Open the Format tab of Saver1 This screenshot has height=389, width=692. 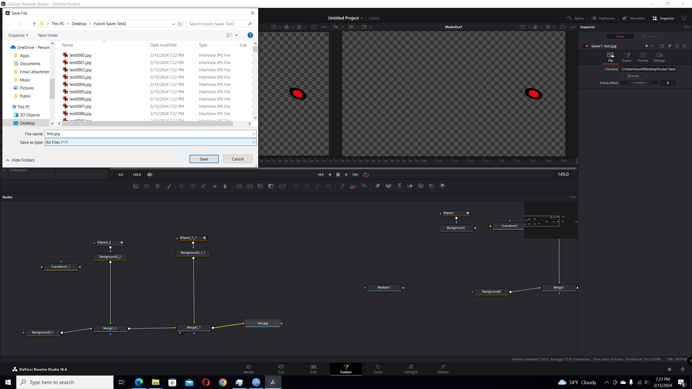point(643,57)
